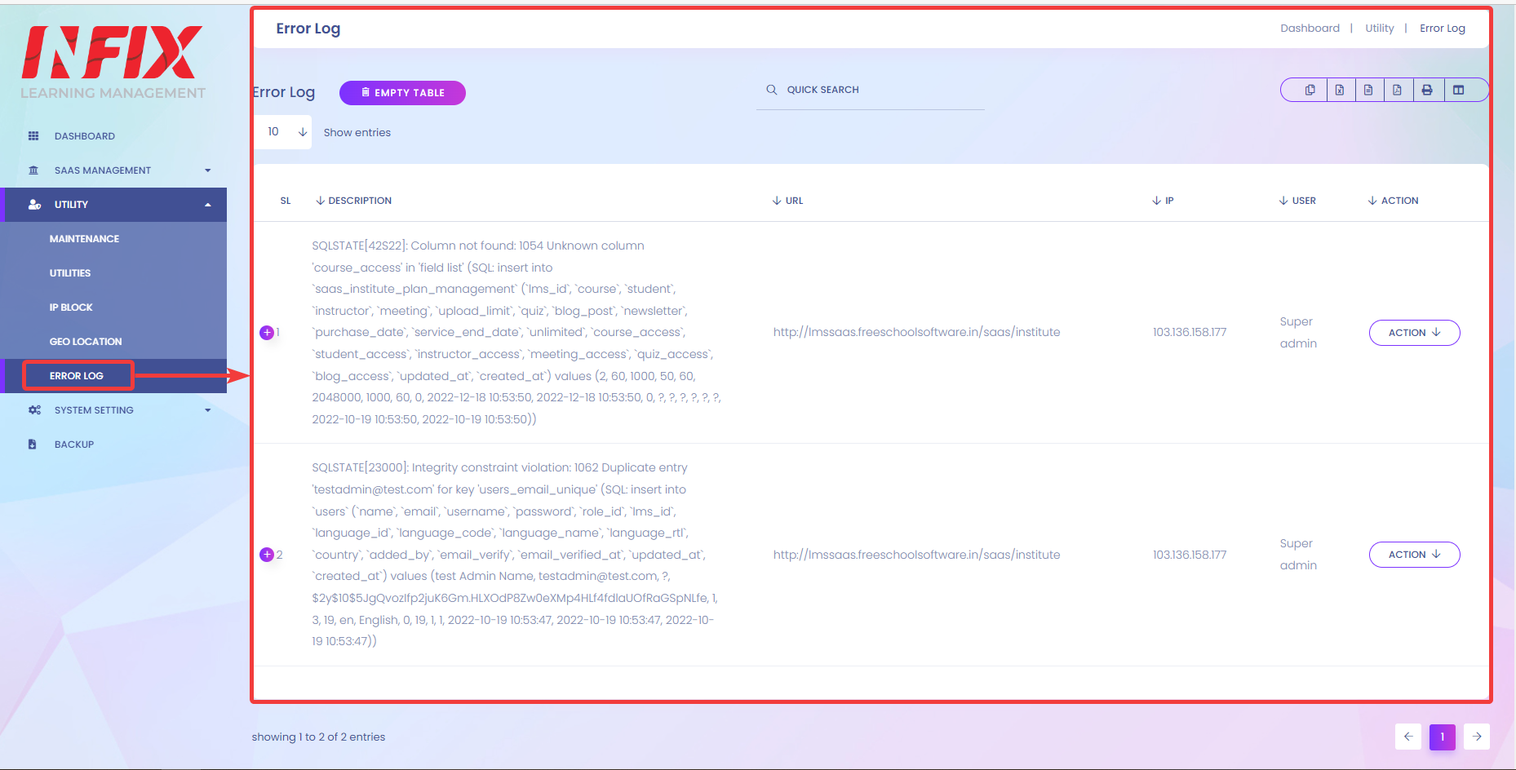This screenshot has height=770, width=1516.
Task: Export the error log as PDF
Action: coord(1398,91)
